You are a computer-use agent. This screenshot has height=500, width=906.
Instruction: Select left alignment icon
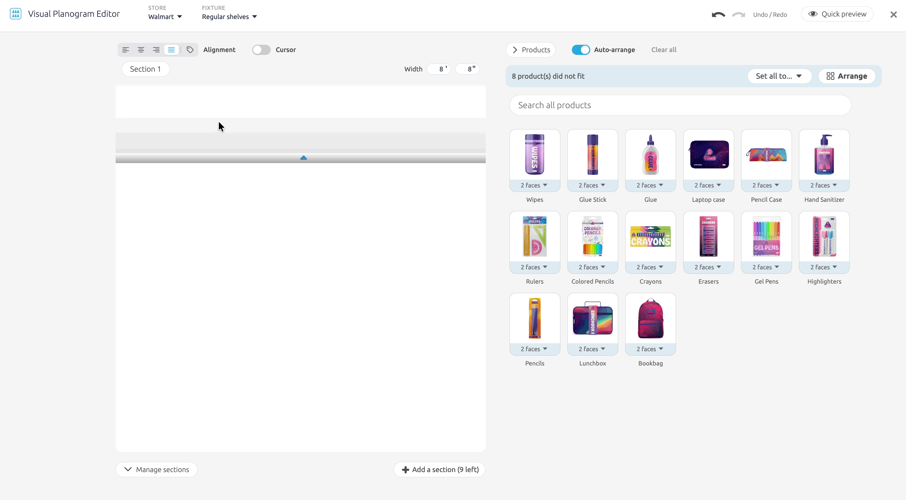tap(125, 50)
